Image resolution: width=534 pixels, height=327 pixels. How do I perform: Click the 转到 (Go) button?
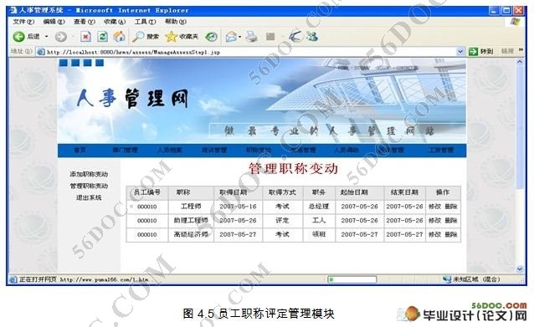coord(481,51)
